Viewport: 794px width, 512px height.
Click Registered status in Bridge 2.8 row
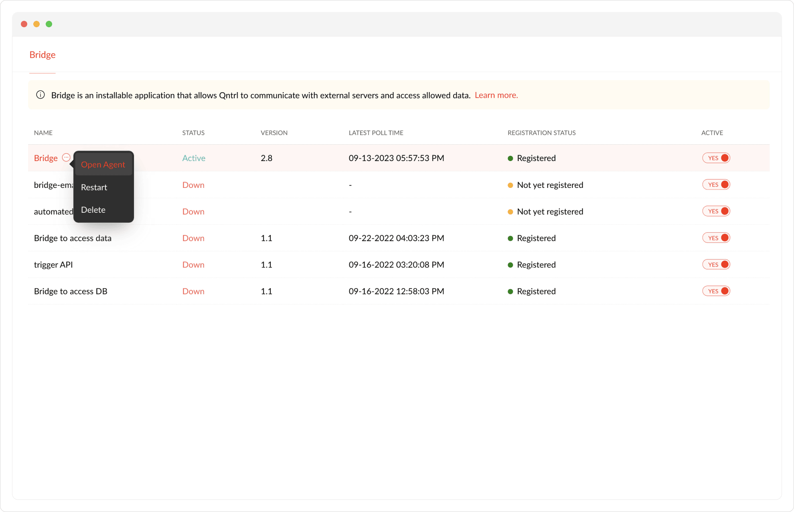536,158
